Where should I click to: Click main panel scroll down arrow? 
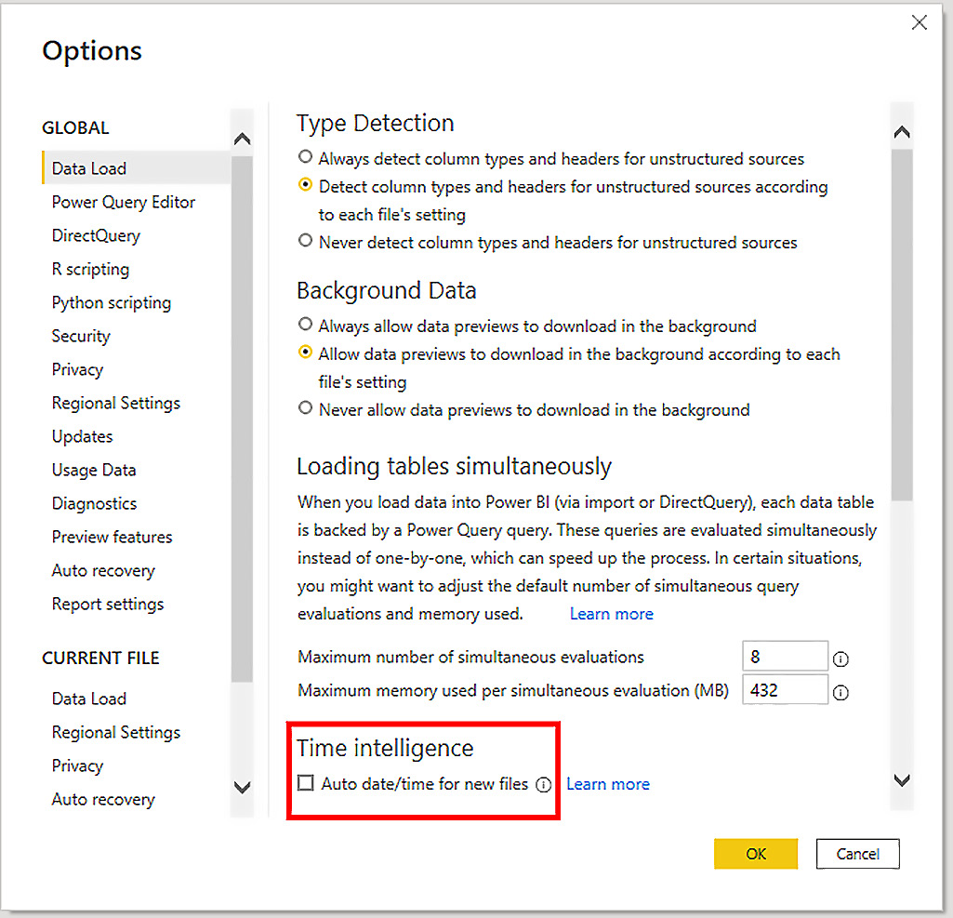901,779
